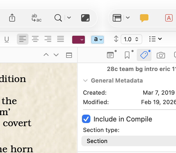Viewport: 176px width, 153px height.
Task: Open the Snapshots camera tab
Action: 160,55
